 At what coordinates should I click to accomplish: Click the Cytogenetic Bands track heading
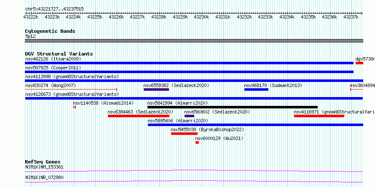pos(50,31)
